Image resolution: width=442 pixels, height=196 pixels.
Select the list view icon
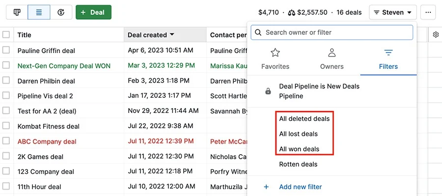click(x=39, y=12)
